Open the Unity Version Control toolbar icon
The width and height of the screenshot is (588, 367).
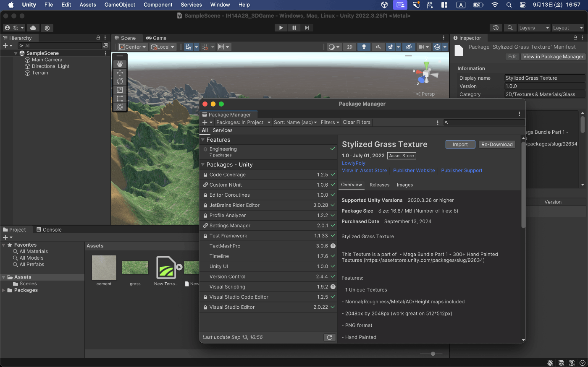click(x=47, y=28)
